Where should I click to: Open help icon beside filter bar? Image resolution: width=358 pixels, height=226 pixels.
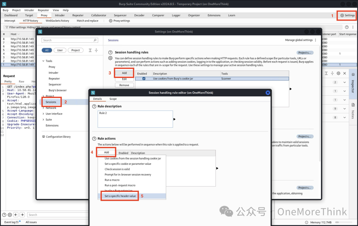coord(347,27)
